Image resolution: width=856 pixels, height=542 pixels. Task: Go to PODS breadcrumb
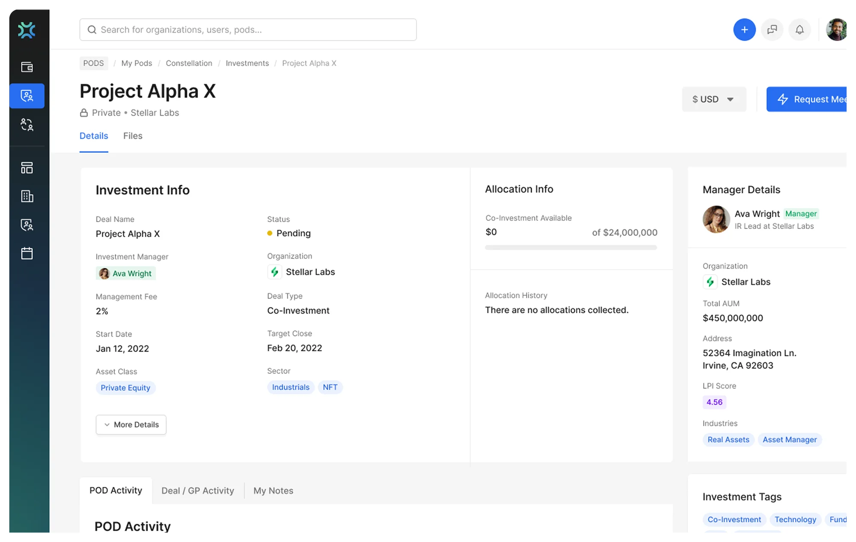point(93,63)
